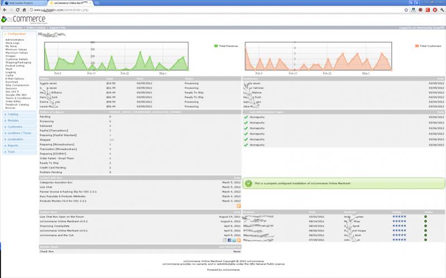This screenshot has width=446, height=278.
Task: Open the Support Site header menu item
Action: coord(57,27)
